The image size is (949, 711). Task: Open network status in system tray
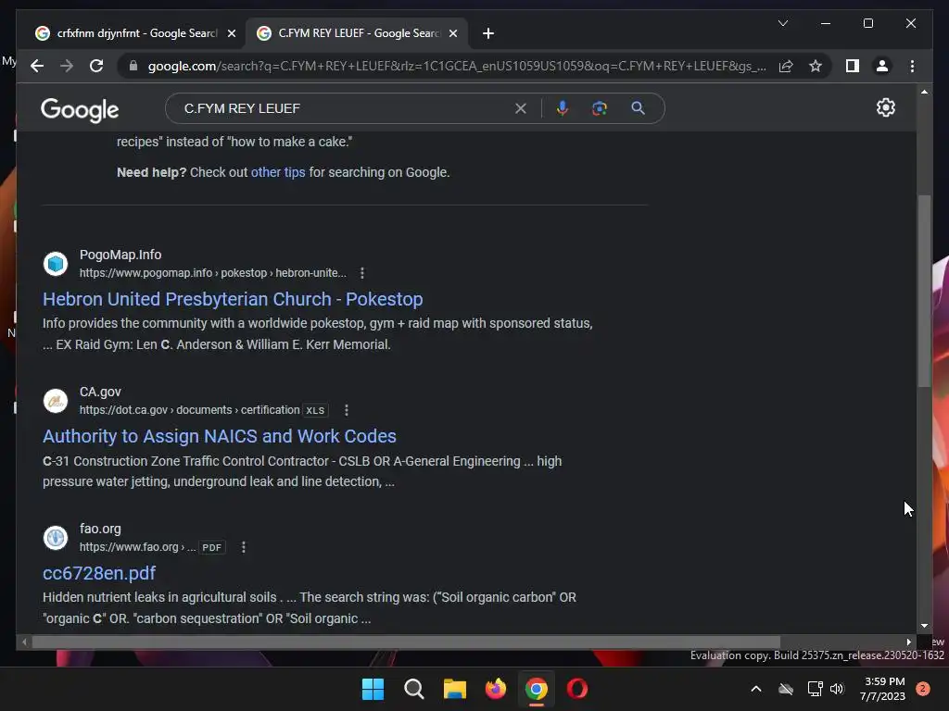click(x=815, y=689)
